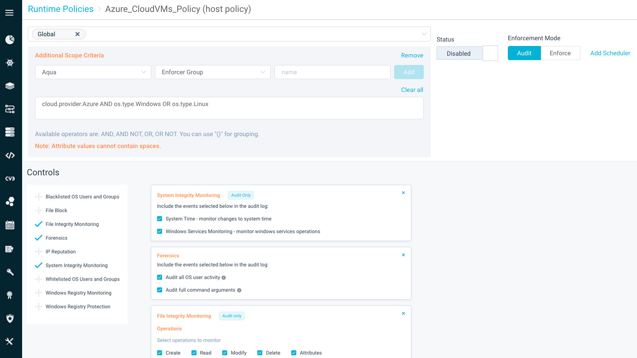Add Windows Registry Protection control

39,306
